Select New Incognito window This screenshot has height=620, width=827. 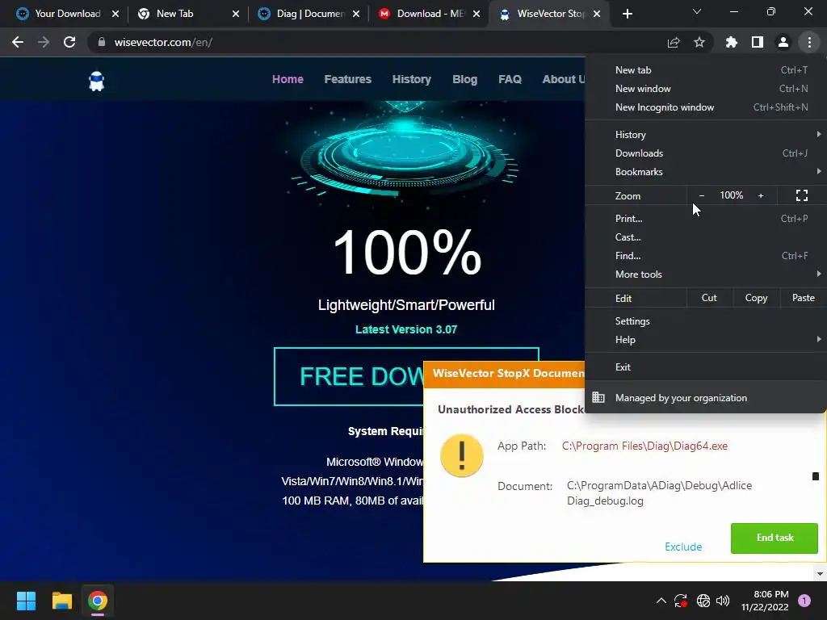pos(706,107)
